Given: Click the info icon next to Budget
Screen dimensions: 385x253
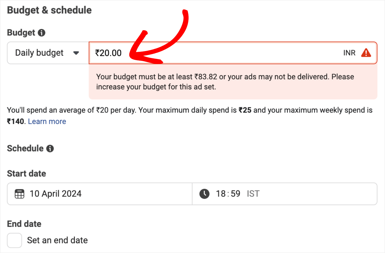Looking at the screenshot, I should click(x=42, y=33).
